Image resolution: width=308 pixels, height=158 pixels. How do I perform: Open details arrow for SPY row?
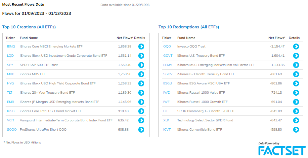(x=141, y=65)
